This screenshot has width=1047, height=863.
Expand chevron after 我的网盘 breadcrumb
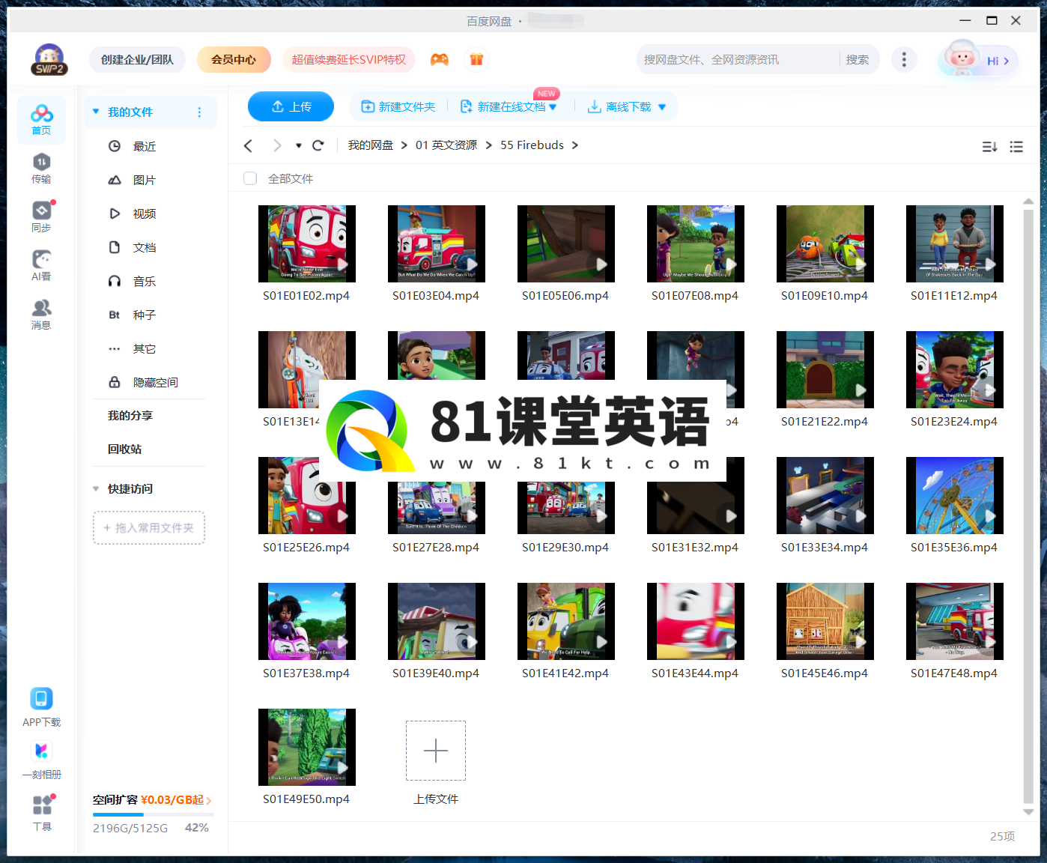tap(404, 145)
